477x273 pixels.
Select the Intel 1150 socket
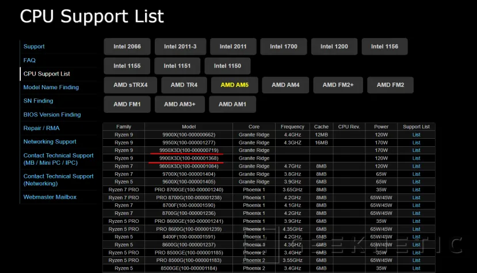(227, 66)
